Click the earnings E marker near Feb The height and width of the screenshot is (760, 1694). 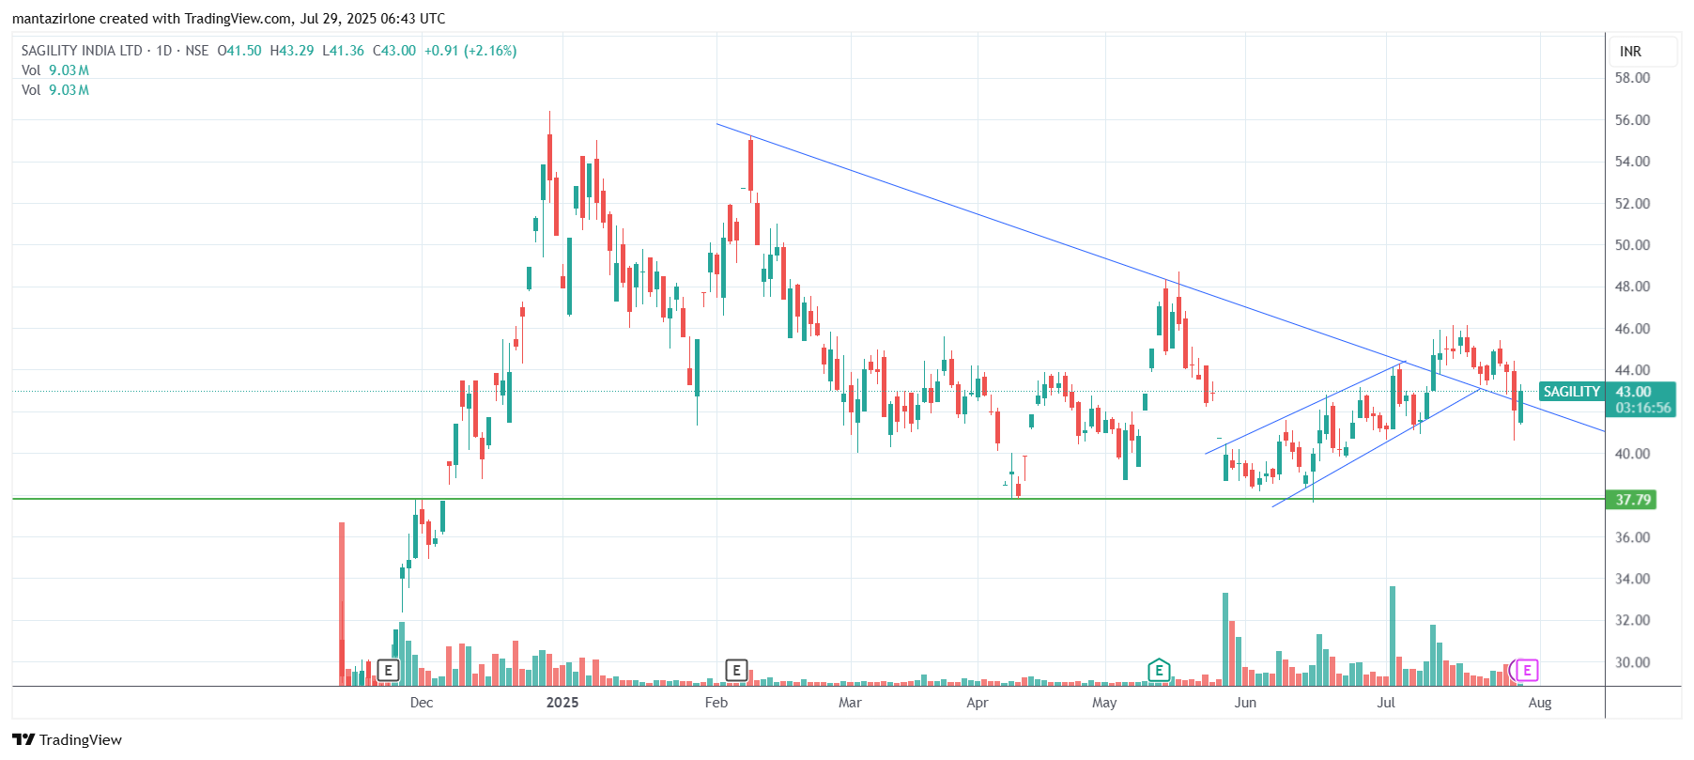point(736,670)
